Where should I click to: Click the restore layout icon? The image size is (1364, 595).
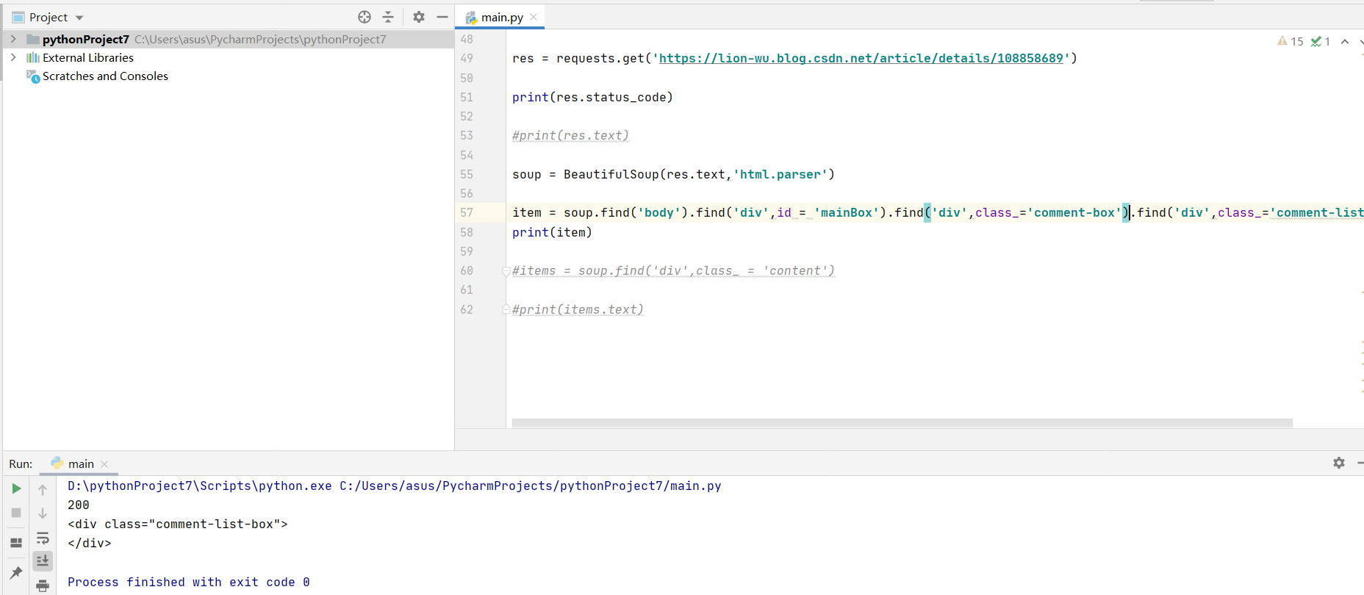point(16,543)
